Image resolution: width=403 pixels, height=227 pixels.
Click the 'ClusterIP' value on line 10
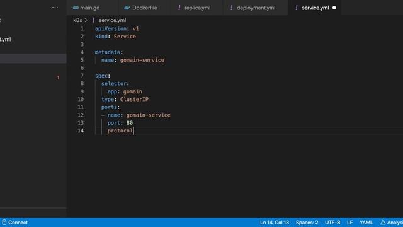pyautogui.click(x=134, y=100)
